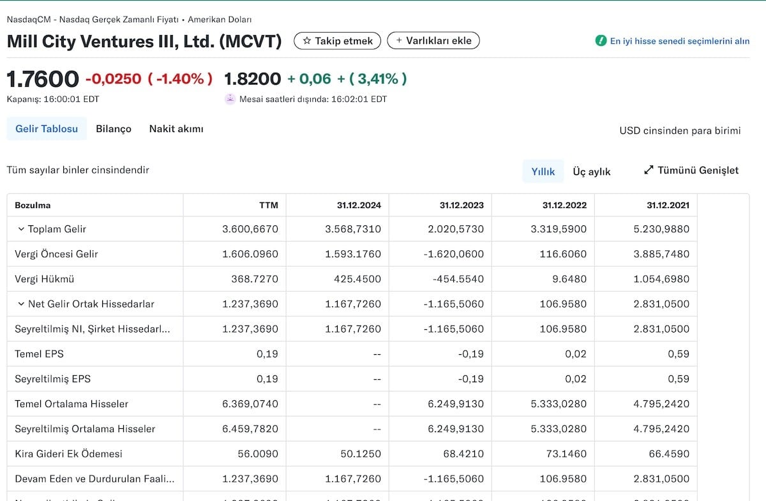Image resolution: width=766 pixels, height=501 pixels.
Task: Click Kira Gideri value 50.1250
Action: (x=361, y=454)
